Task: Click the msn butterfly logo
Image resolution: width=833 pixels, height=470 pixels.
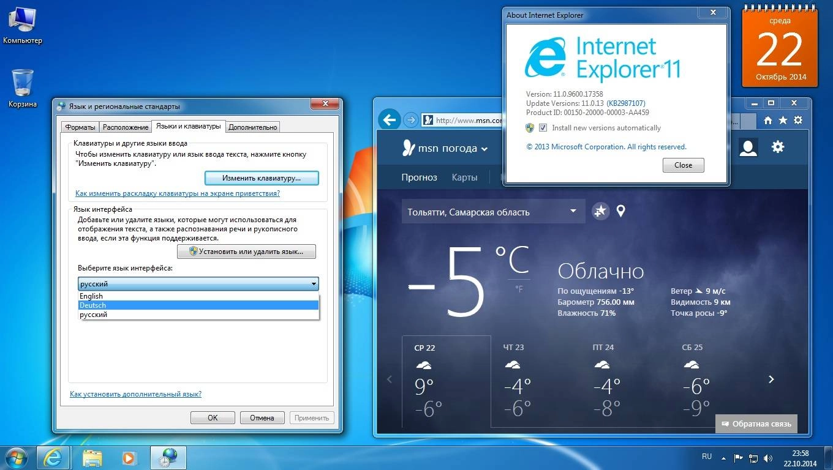Action: pyautogui.click(x=409, y=147)
